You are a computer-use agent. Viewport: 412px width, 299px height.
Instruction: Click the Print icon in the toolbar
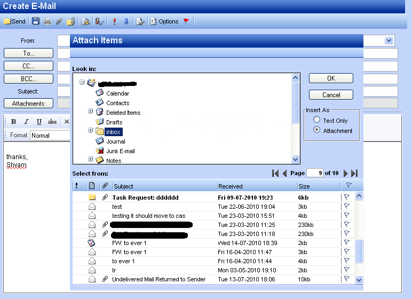[47, 21]
